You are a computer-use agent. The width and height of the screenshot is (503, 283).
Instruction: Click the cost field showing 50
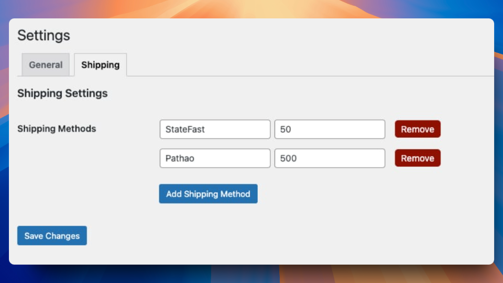(330, 129)
